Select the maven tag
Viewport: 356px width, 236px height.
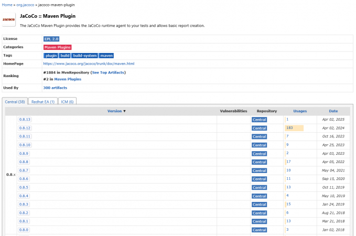point(106,56)
